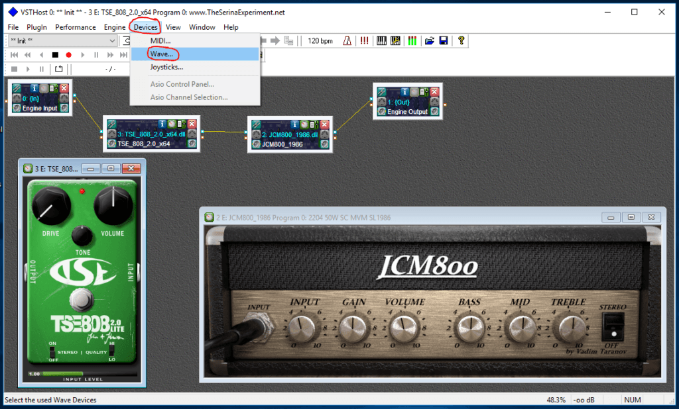Click the info icon on JCM800_1986 node
The height and width of the screenshot is (409, 679).
[x=295, y=124]
